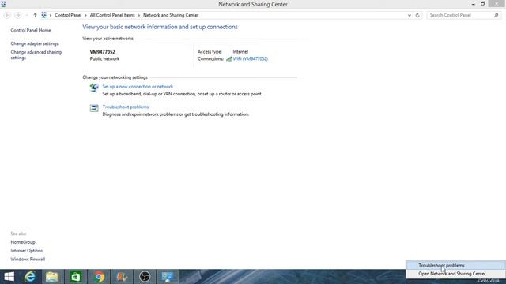The width and height of the screenshot is (506, 284).
Task: Select the VM9477052 network name
Action: pyautogui.click(x=102, y=52)
